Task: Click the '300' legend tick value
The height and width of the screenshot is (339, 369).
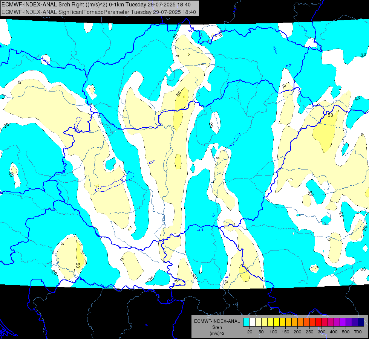Action: point(322,332)
